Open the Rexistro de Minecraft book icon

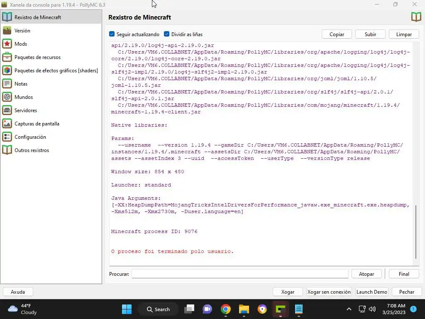coord(7,17)
